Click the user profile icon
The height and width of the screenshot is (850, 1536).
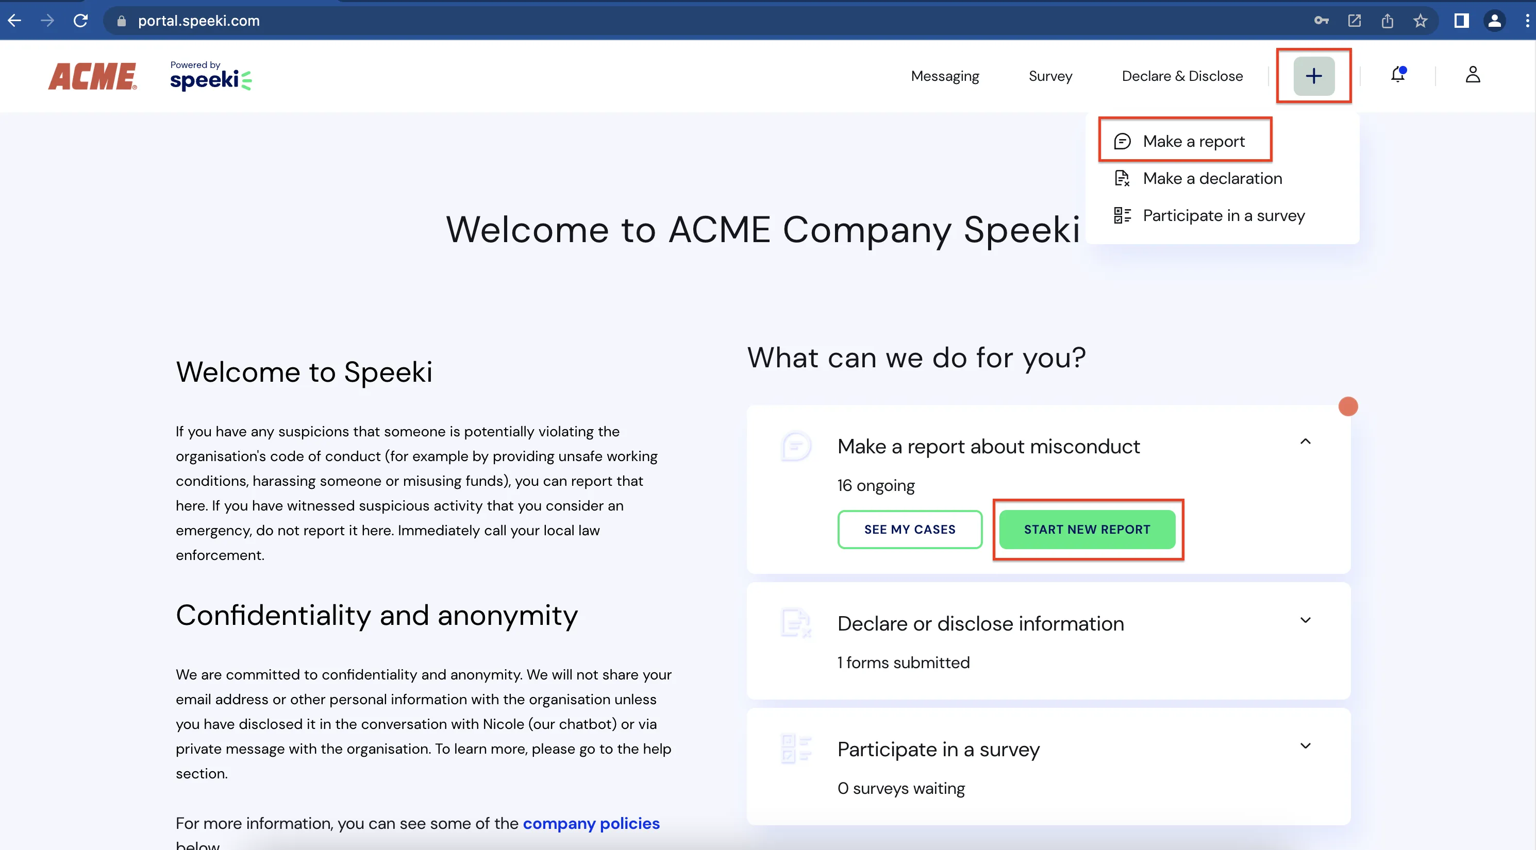[x=1472, y=75]
